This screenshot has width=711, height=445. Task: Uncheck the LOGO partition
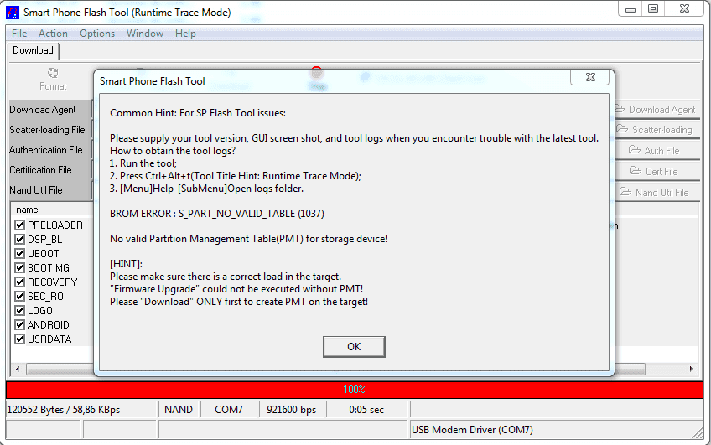[x=19, y=310]
